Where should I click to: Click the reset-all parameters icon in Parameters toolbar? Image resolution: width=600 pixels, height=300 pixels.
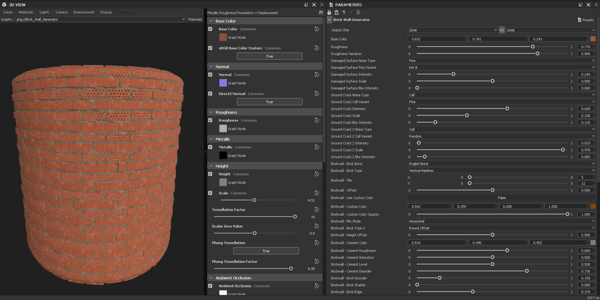(x=358, y=12)
